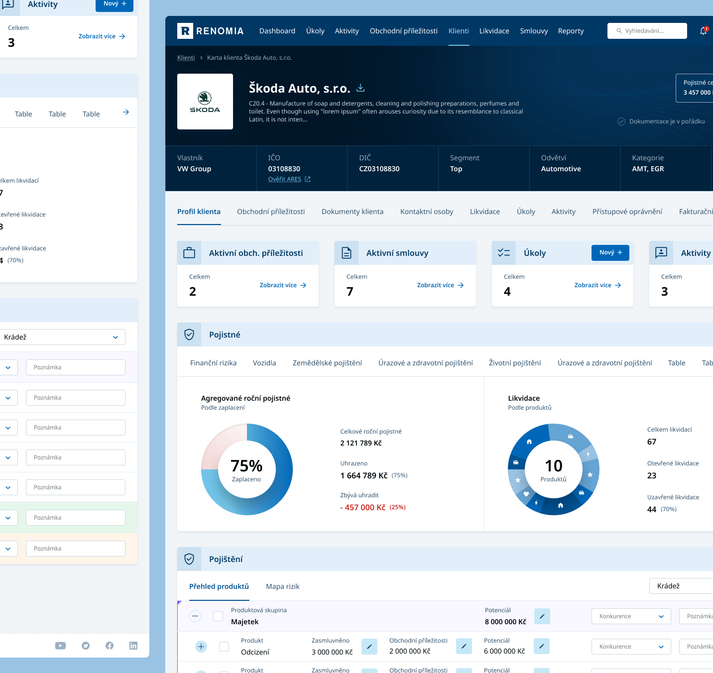This screenshot has height=673, width=713.
Task: Click the shield icon beside Pojištění
Action: pos(189,559)
